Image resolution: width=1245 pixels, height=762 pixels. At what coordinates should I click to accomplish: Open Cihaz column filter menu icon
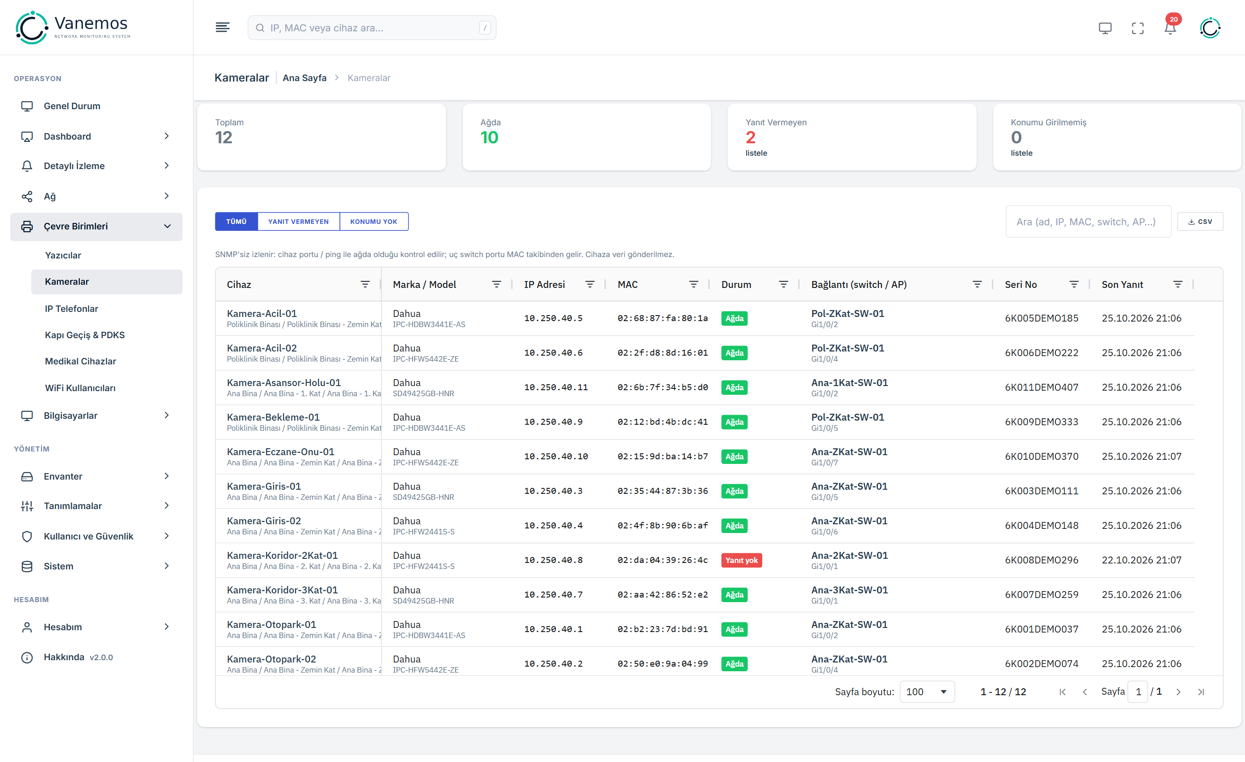365,284
